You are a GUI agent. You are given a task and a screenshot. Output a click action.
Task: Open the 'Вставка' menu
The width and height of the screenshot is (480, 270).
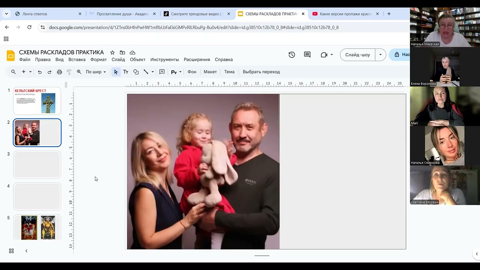pos(77,60)
